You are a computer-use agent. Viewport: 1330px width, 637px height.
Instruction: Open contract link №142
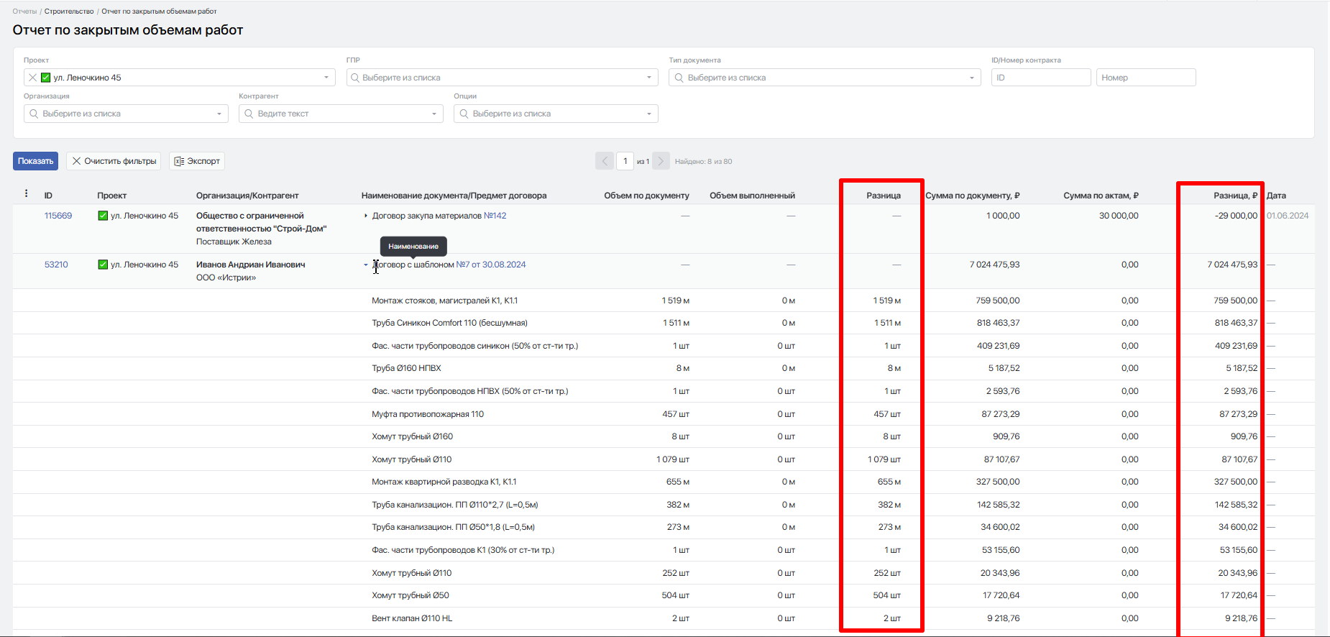click(495, 216)
